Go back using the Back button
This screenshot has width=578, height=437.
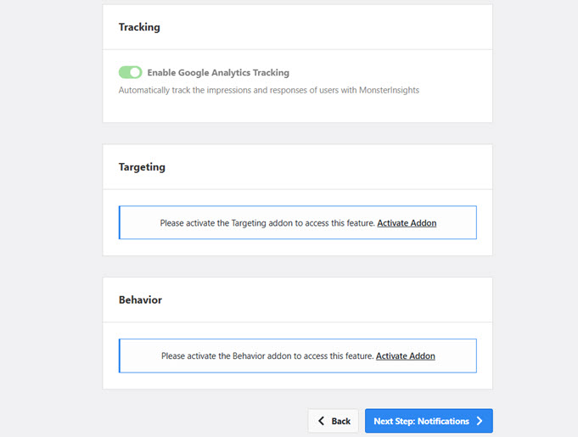coord(333,421)
